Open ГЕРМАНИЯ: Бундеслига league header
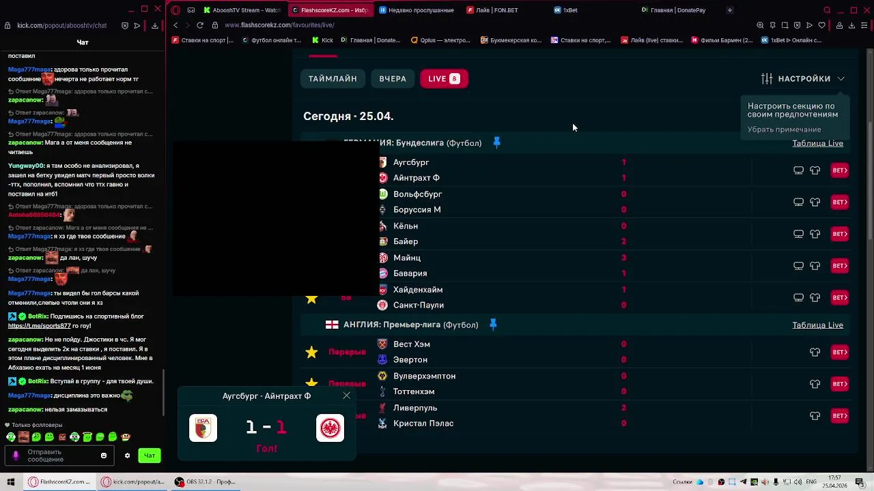Image resolution: width=874 pixels, height=491 pixels. pos(412,143)
